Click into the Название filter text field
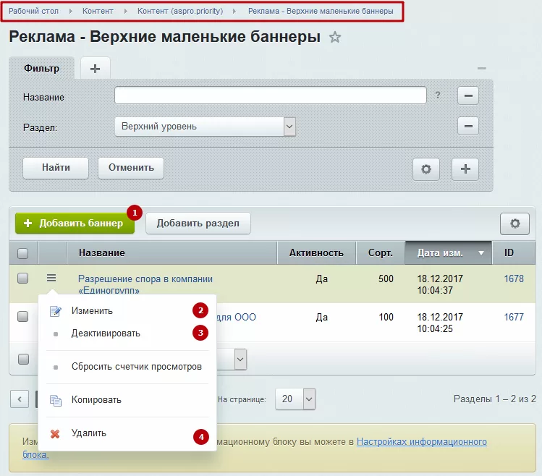 271,95
